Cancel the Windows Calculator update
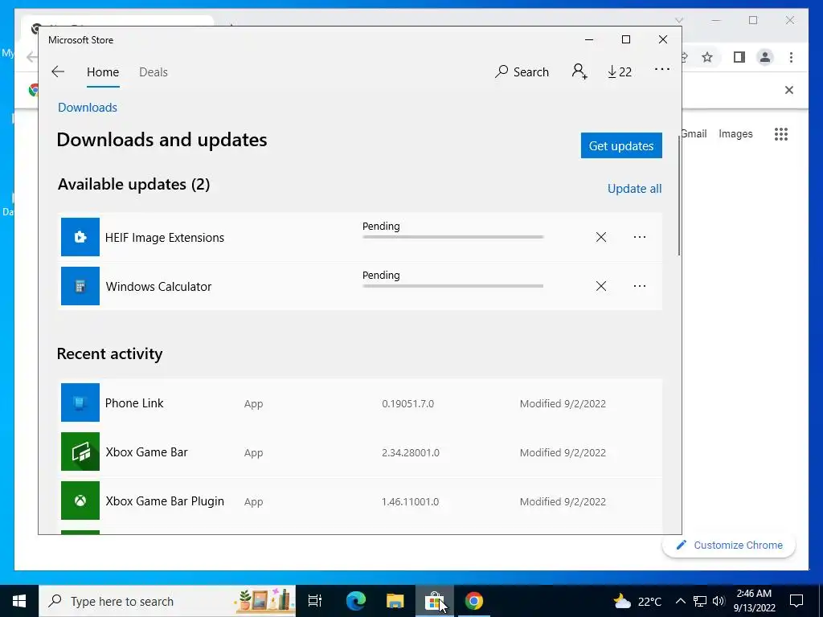 601,286
